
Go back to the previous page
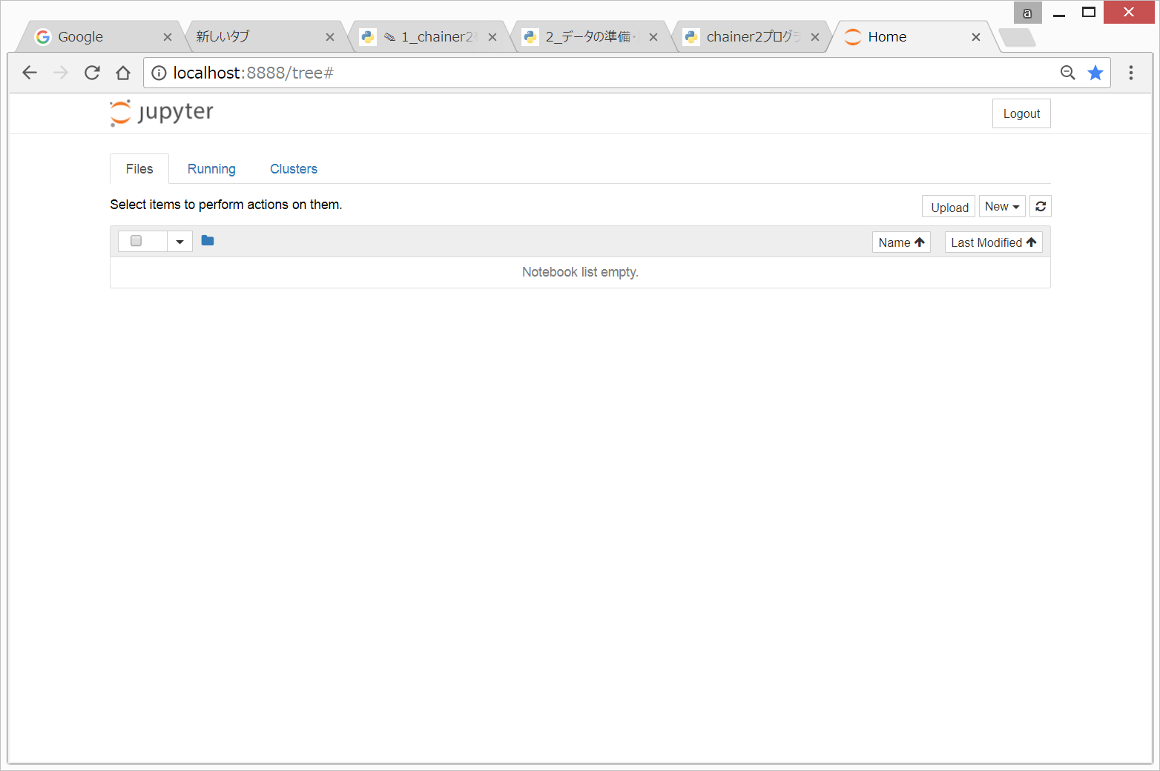(x=30, y=73)
